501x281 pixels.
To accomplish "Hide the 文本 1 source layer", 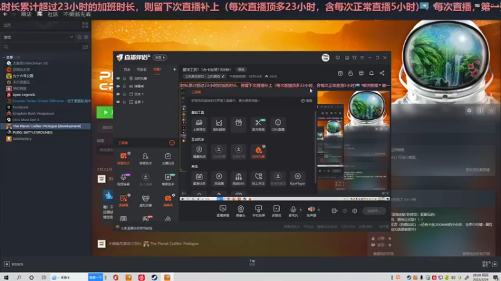I will pos(118,94).
